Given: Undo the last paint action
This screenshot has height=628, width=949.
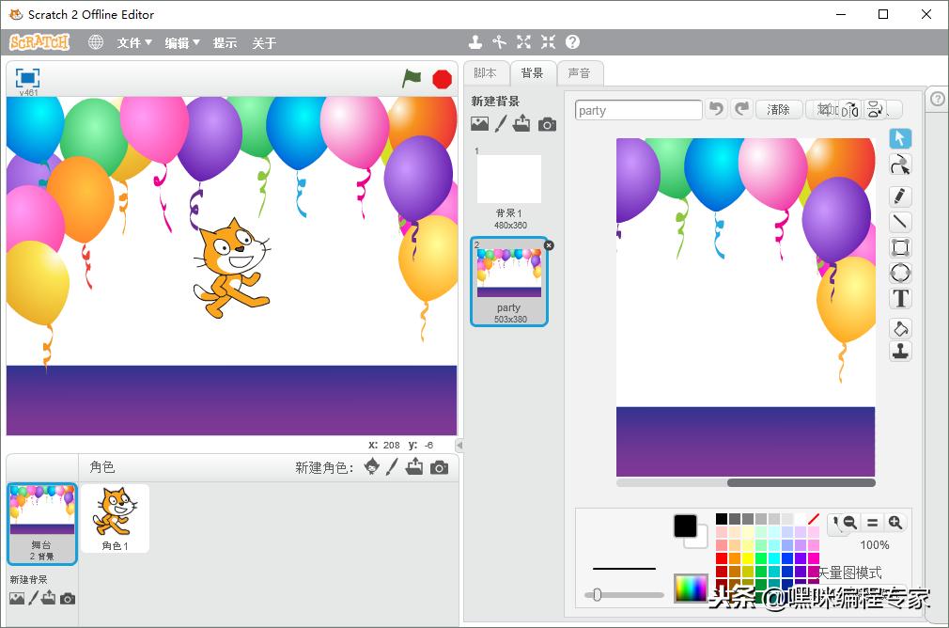Looking at the screenshot, I should tap(717, 109).
